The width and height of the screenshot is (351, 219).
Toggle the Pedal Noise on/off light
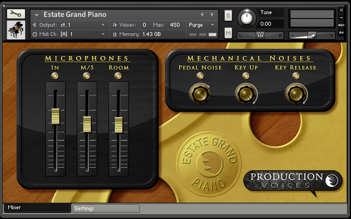[200, 76]
